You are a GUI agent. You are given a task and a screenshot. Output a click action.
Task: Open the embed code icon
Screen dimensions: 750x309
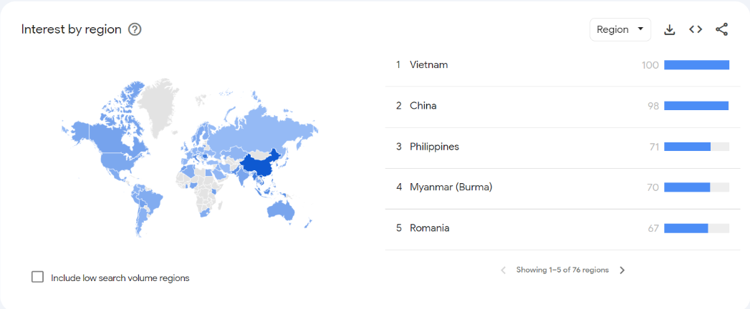coord(696,29)
